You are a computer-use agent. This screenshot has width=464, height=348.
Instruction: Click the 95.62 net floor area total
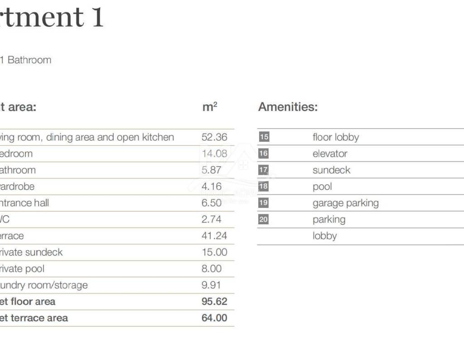(214, 301)
